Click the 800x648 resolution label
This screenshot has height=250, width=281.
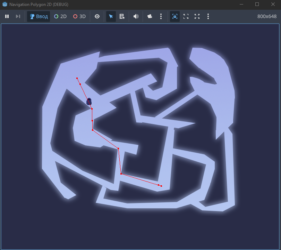(x=267, y=16)
